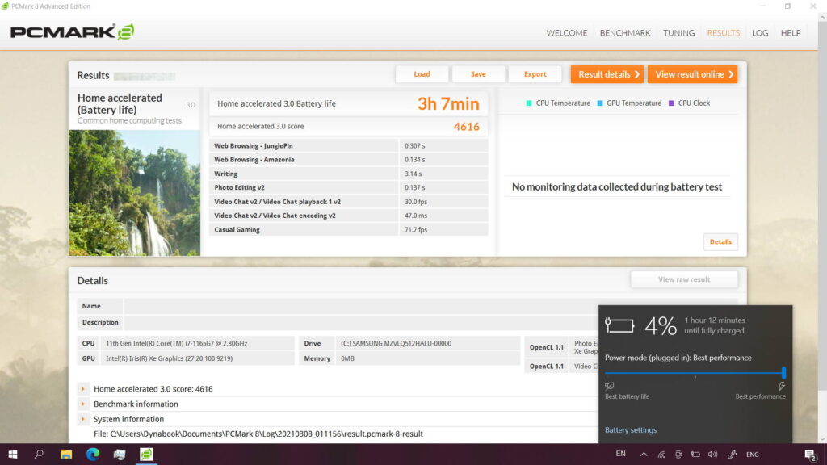Click CPU Clock legend swatch
Viewport: 827px width, 465px height.
[671, 103]
